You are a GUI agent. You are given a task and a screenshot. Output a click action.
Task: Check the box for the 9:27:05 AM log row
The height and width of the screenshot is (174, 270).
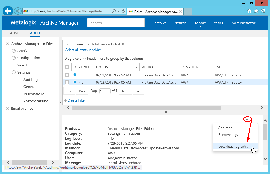(67, 82)
